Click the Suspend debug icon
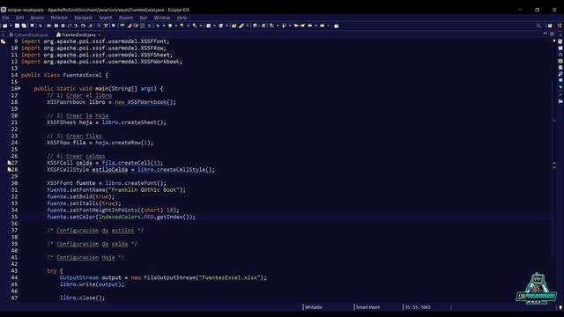This screenshot has width=564, height=317. [x=56, y=26]
